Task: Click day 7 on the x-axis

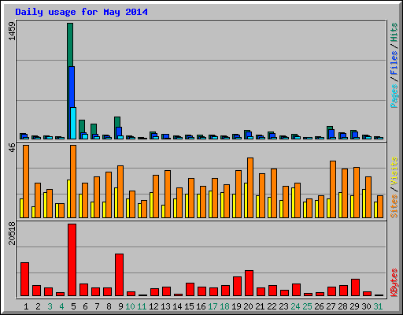Action: click(97, 306)
